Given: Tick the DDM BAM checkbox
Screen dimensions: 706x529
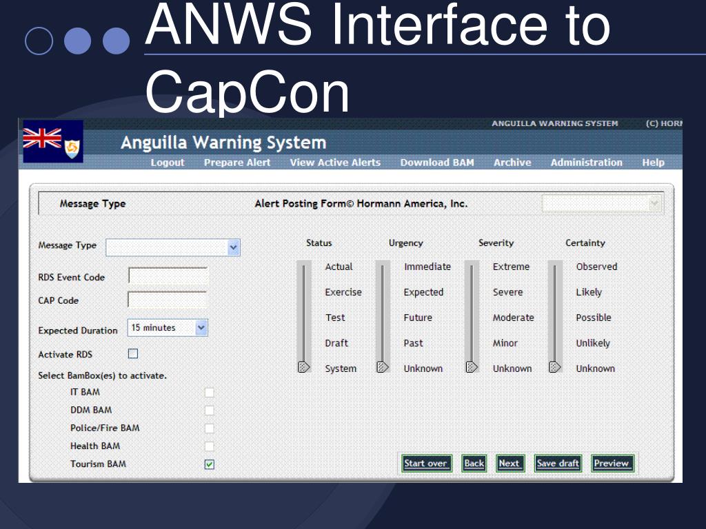Looking at the screenshot, I should tap(210, 411).
